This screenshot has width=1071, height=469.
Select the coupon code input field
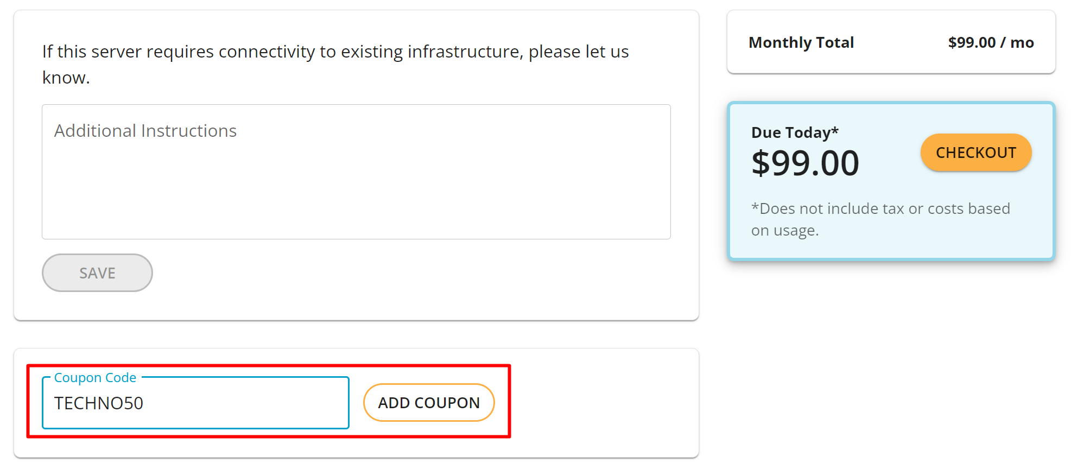(x=195, y=403)
